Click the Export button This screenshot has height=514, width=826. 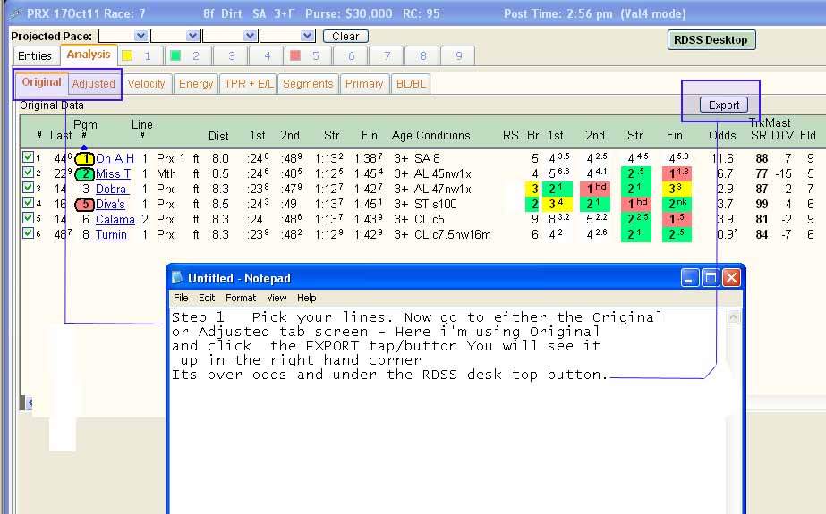(x=724, y=105)
